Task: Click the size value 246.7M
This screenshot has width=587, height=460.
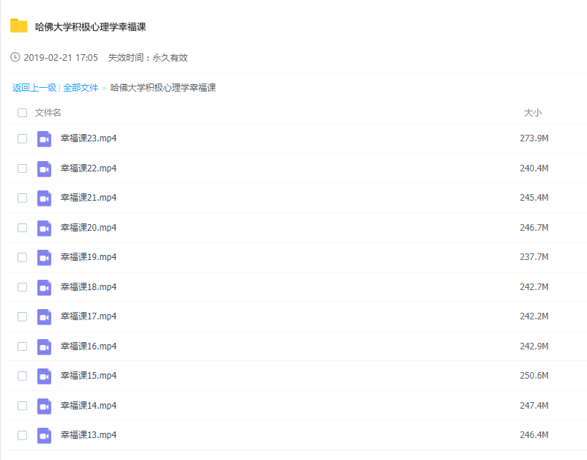Action: coord(534,228)
